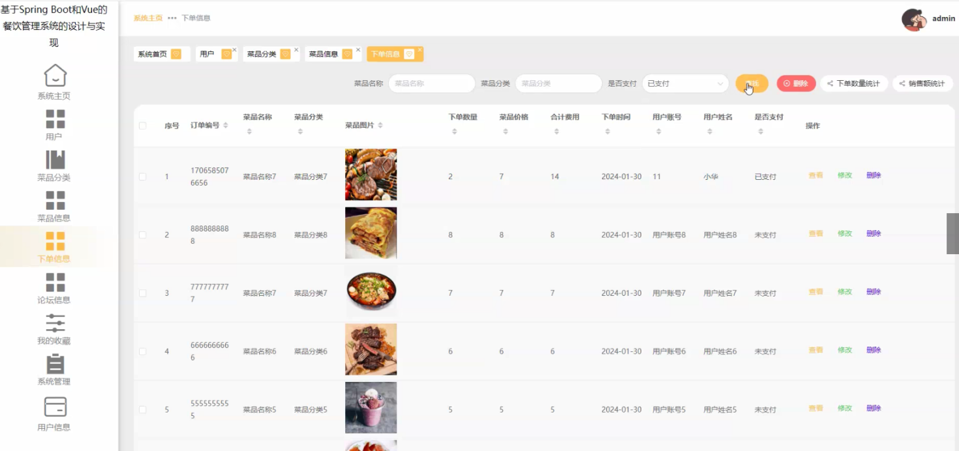The height and width of the screenshot is (451, 959).
Task: Open steak thumbnail in row 4
Action: 371,349
